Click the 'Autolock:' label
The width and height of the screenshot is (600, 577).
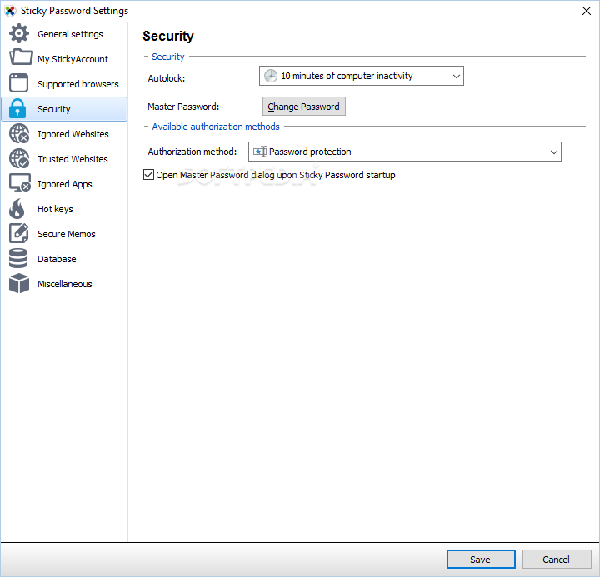167,78
